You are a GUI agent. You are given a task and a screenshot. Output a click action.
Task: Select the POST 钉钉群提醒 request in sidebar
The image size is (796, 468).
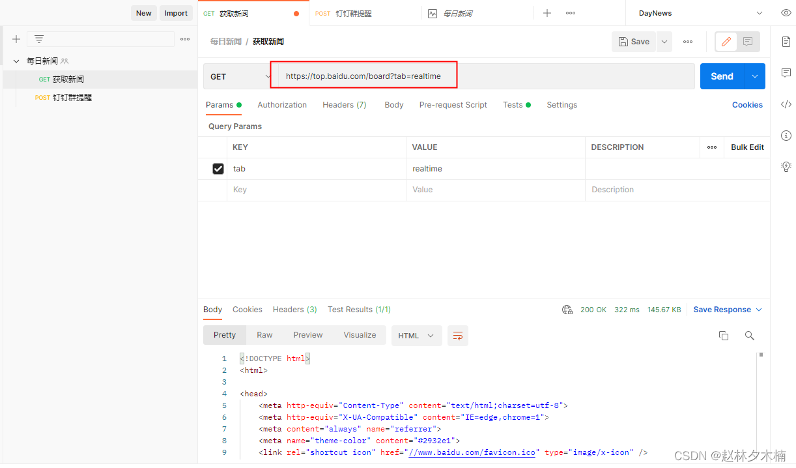(100, 98)
